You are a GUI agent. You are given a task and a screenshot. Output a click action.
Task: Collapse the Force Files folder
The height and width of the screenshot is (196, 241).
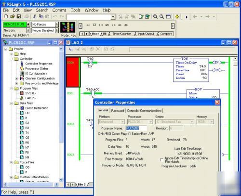[x=11, y=162]
